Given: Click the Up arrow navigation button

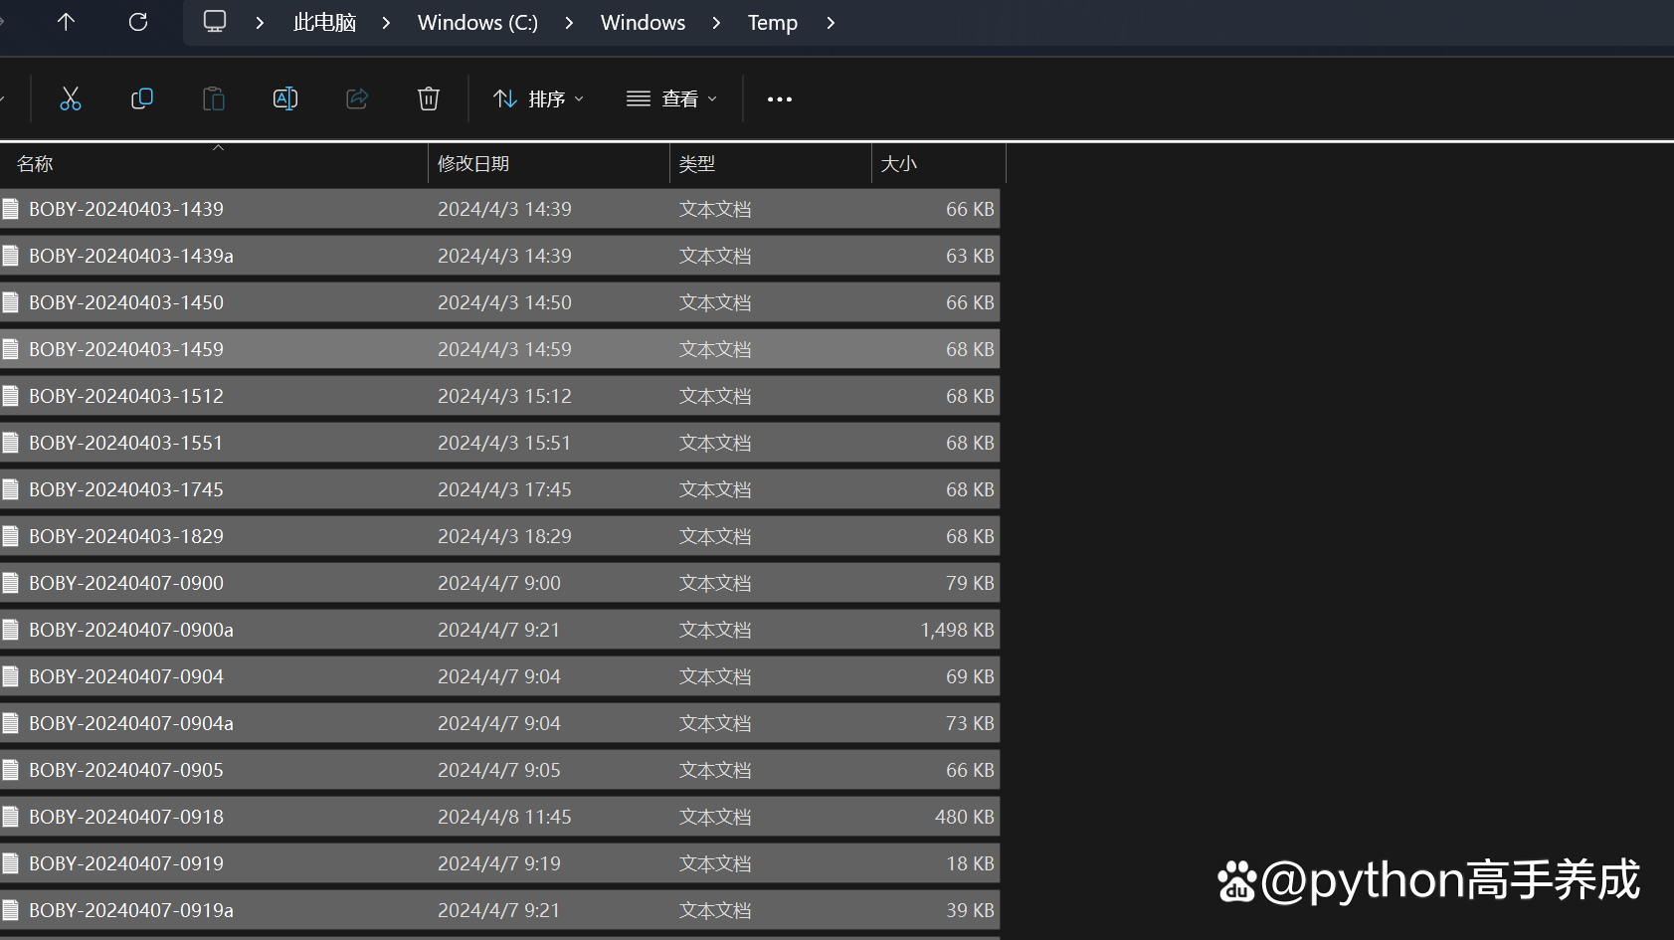Looking at the screenshot, I should point(67,22).
